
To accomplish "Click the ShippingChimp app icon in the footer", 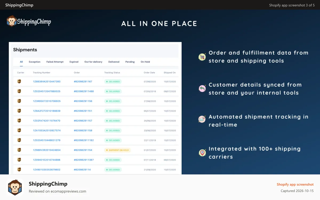I will tap(15, 187).
